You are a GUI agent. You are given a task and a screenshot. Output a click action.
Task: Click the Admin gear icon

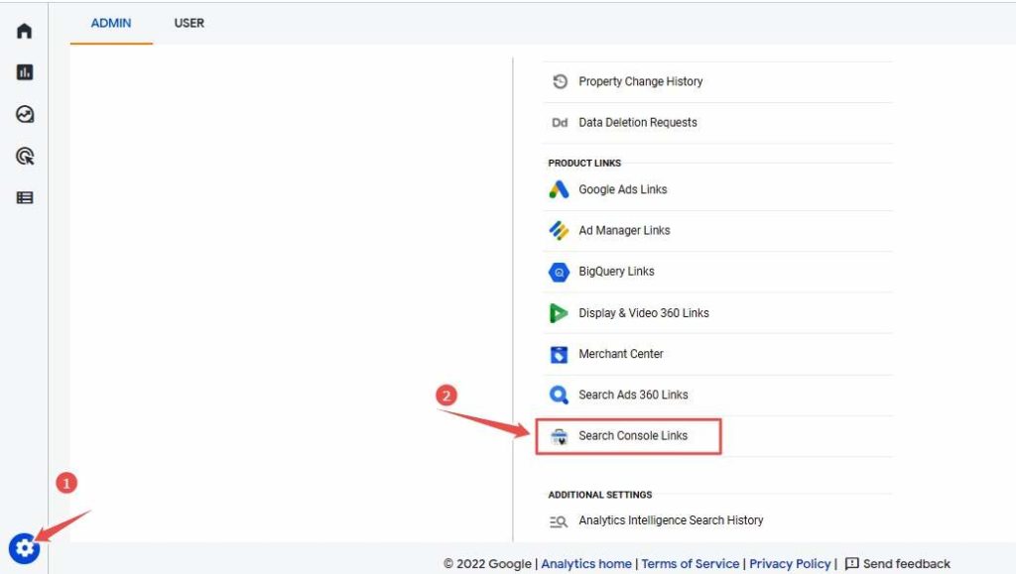point(24,548)
